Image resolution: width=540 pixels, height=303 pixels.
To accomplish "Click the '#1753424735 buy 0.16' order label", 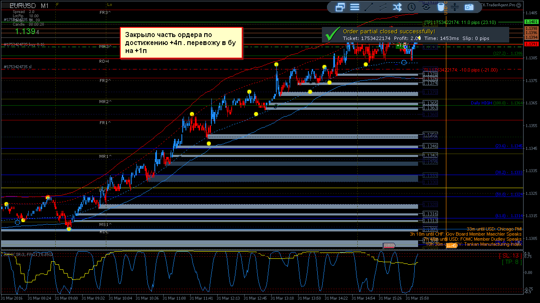I will 24,45.
